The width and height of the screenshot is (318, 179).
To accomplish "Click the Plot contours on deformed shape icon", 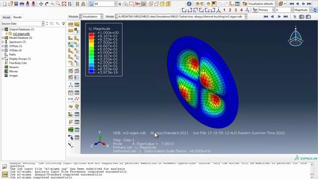I will point(71,44).
